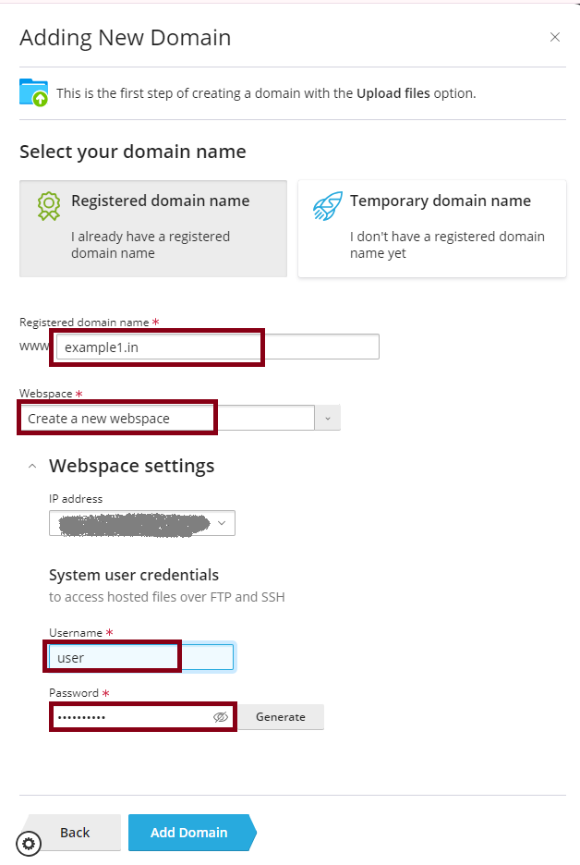Click into the Username input field
The image size is (580, 865).
coord(140,658)
